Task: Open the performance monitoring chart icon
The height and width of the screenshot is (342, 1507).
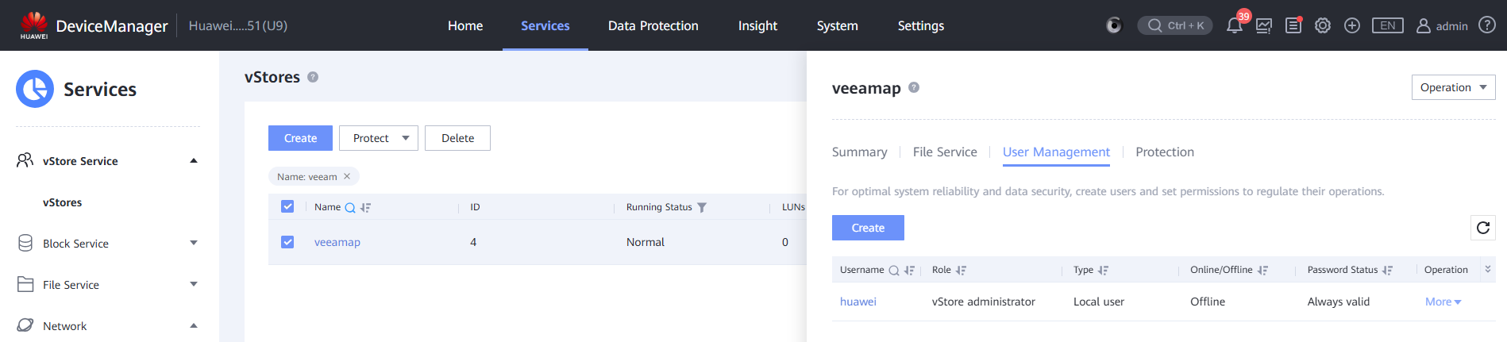Action: point(1264,25)
